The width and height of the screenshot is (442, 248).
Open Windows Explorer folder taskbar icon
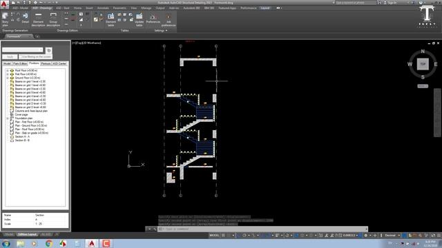pyautogui.click(x=20, y=243)
